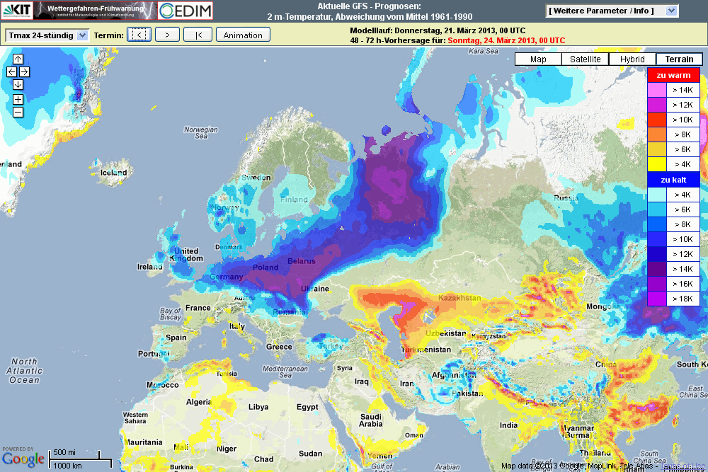Click the KIT logo
708x472 pixels.
click(x=16, y=11)
